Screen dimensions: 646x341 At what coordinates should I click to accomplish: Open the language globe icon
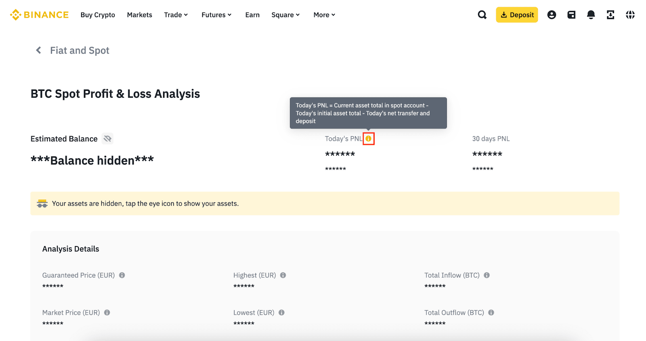pyautogui.click(x=630, y=15)
